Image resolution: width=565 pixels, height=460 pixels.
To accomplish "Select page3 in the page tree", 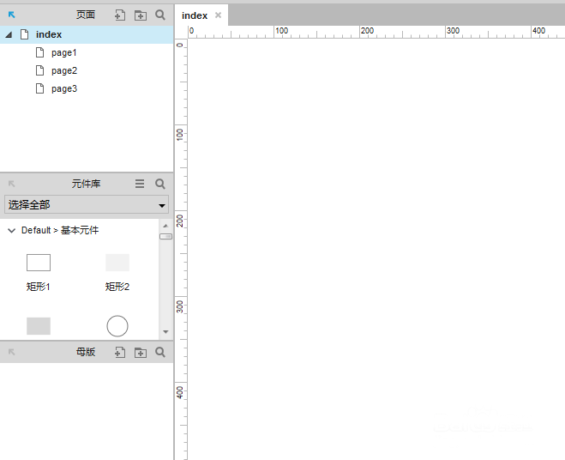I will click(64, 88).
